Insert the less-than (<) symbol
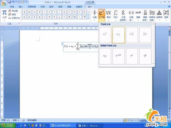The image size is (171, 128). click(69, 12)
